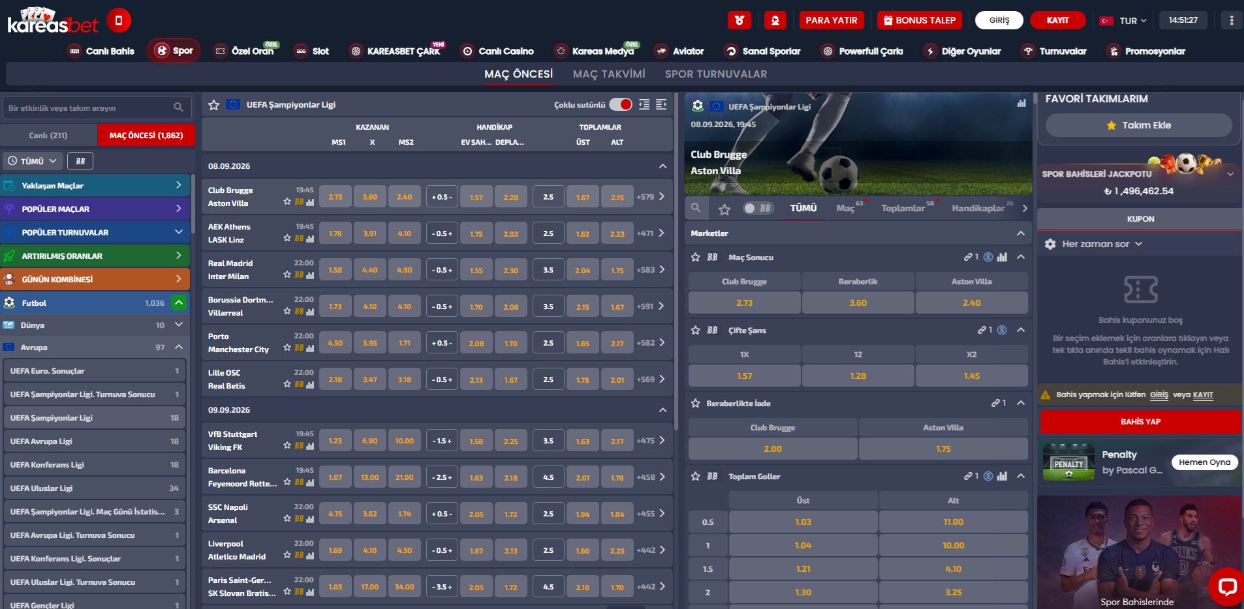Viewport: 1244px width, 609px height.
Task: Favorite the Beraberlikte İade market
Action: [x=696, y=404]
